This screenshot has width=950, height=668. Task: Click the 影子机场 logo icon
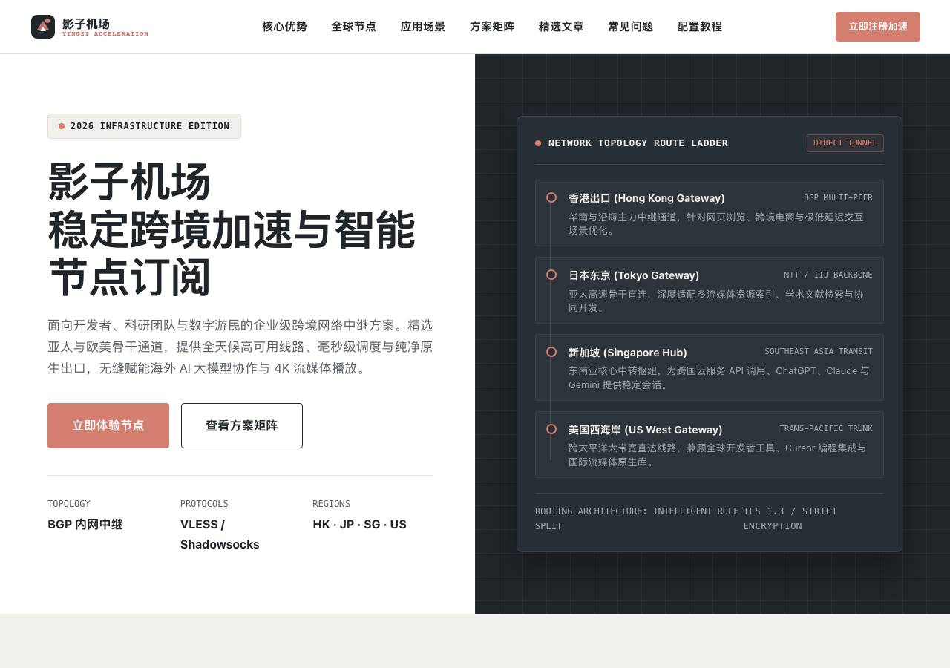click(43, 27)
